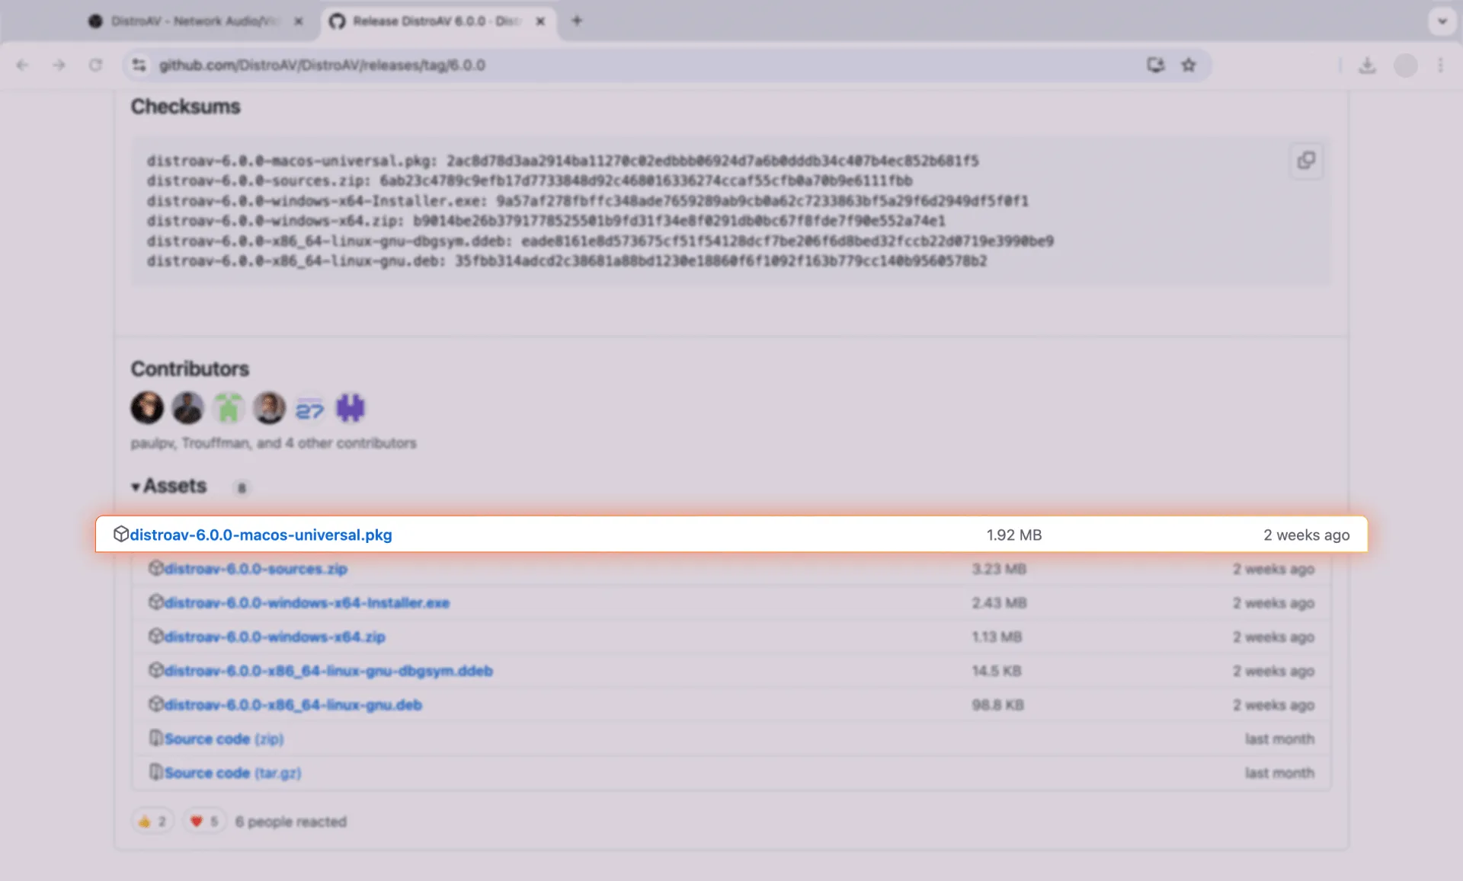Viewport: 1463px width, 881px height.
Task: Download Source code (tar.gz)
Action: [232, 773]
